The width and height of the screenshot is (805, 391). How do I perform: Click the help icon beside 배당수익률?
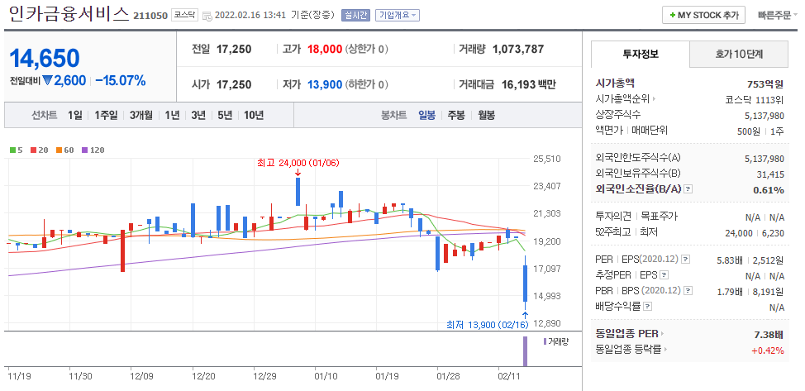[648, 308]
